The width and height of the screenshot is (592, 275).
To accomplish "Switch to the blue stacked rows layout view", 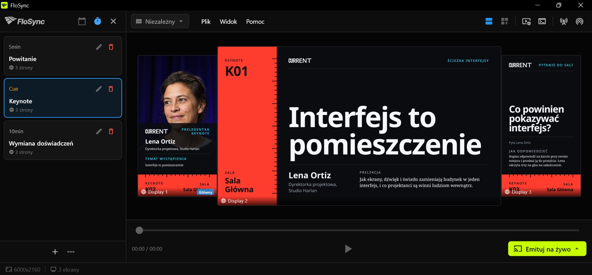I will pyautogui.click(x=489, y=21).
